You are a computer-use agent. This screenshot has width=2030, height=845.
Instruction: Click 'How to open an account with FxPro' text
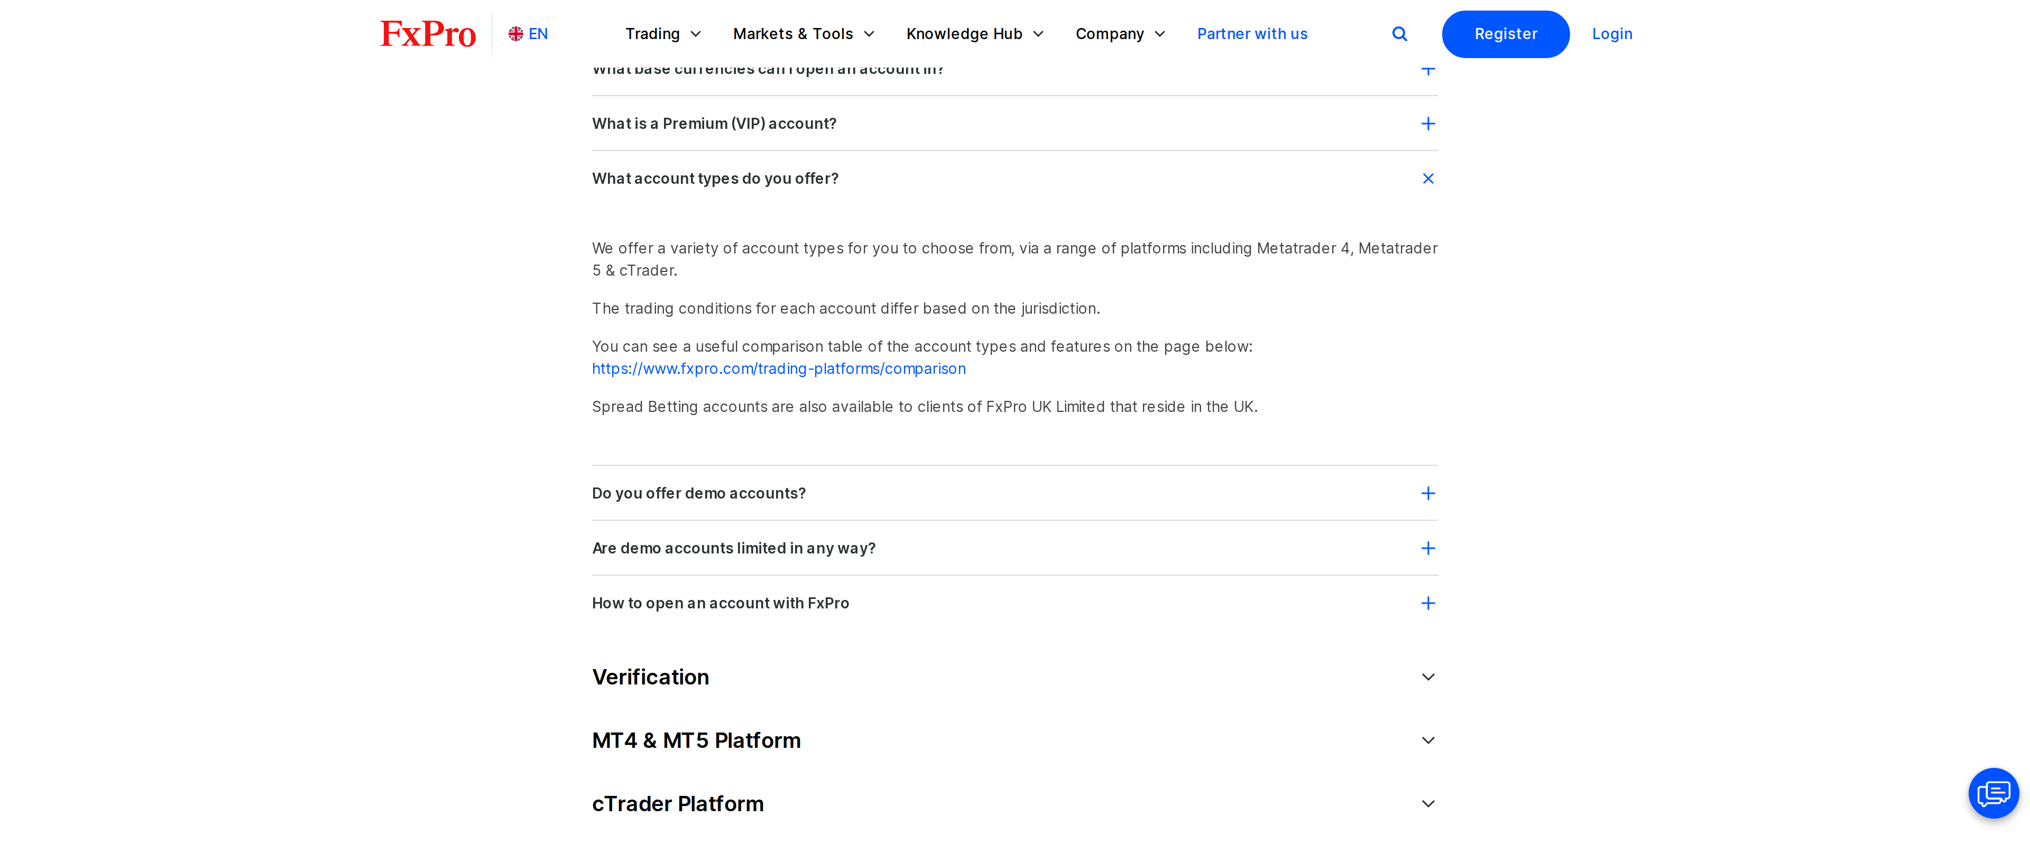tap(720, 603)
